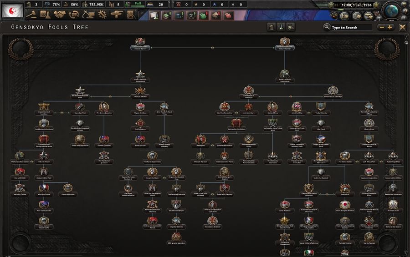Click the first alert with document icon

click(x=154, y=15)
